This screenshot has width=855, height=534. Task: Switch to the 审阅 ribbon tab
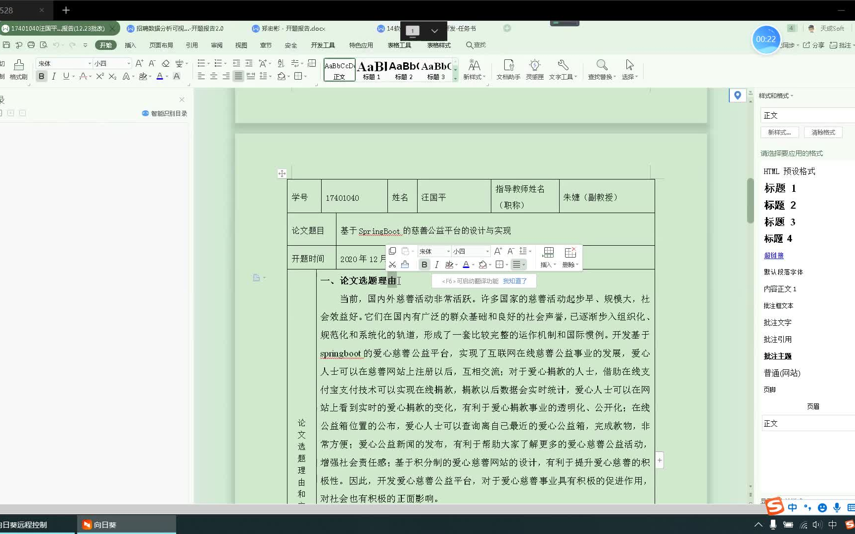tap(217, 45)
